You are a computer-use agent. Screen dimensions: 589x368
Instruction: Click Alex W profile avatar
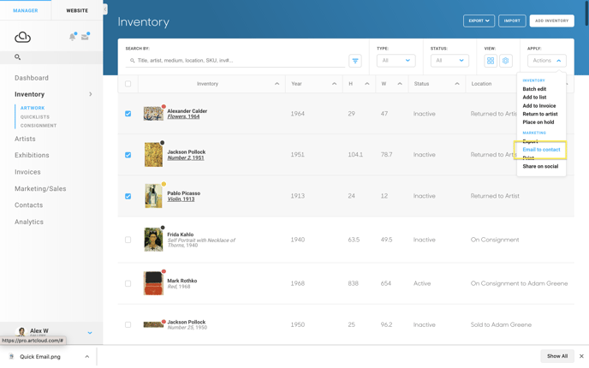(x=21, y=331)
